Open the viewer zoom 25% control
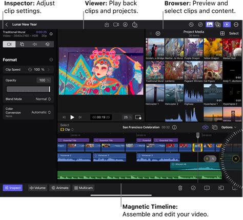Viewport: 243px width, 220px height. [x=127, y=117]
